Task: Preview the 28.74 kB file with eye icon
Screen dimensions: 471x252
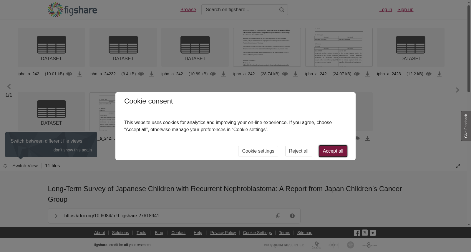Action: click(x=285, y=74)
